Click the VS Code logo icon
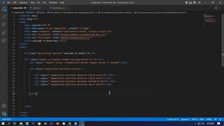The width and height of the screenshot is (224, 126). pyautogui.click(x=3, y=2)
